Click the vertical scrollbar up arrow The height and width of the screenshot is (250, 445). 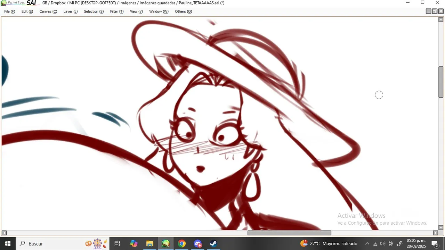441,19
